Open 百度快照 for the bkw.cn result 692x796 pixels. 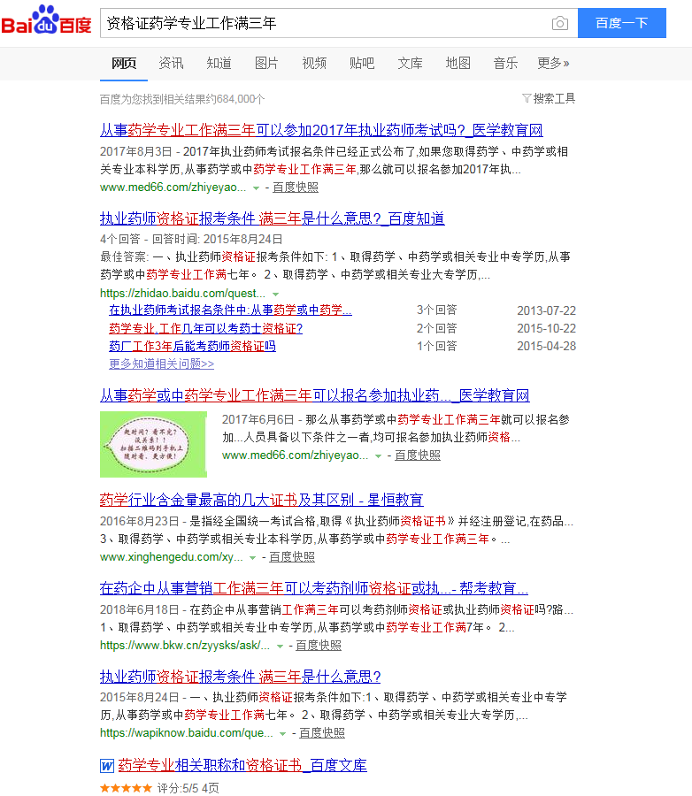(318, 646)
